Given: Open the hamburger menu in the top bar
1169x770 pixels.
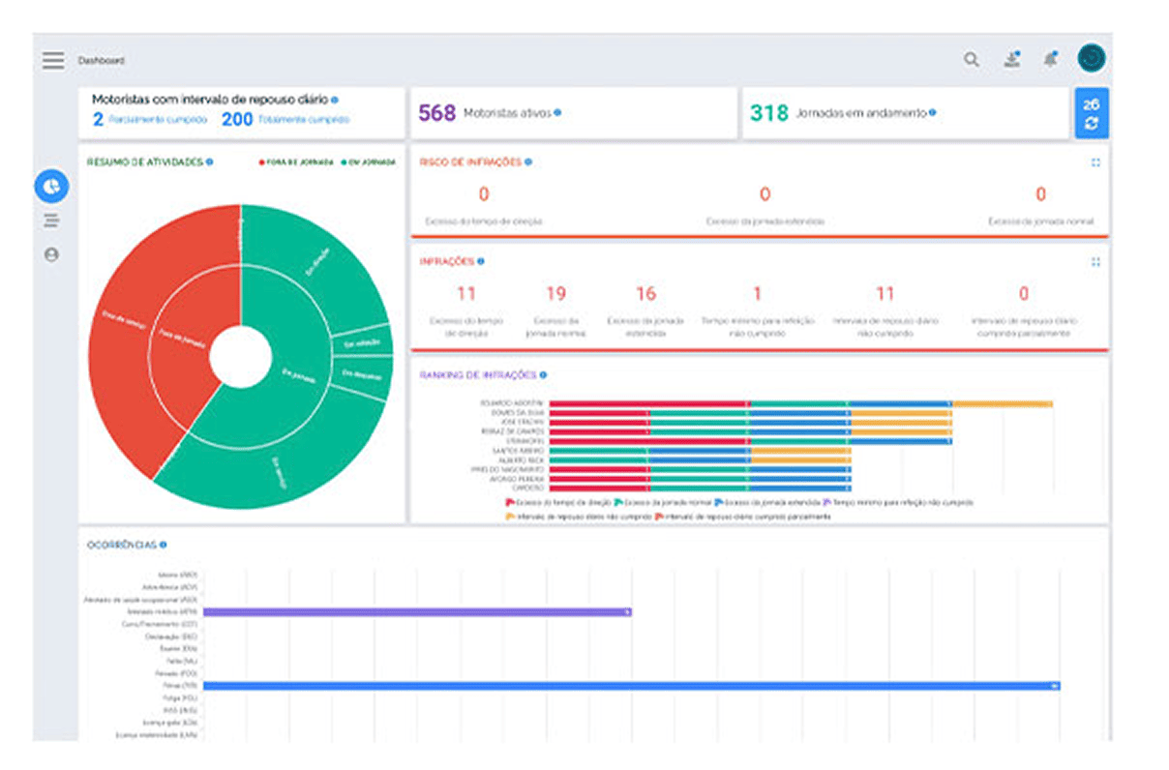Looking at the screenshot, I should click(x=52, y=60).
